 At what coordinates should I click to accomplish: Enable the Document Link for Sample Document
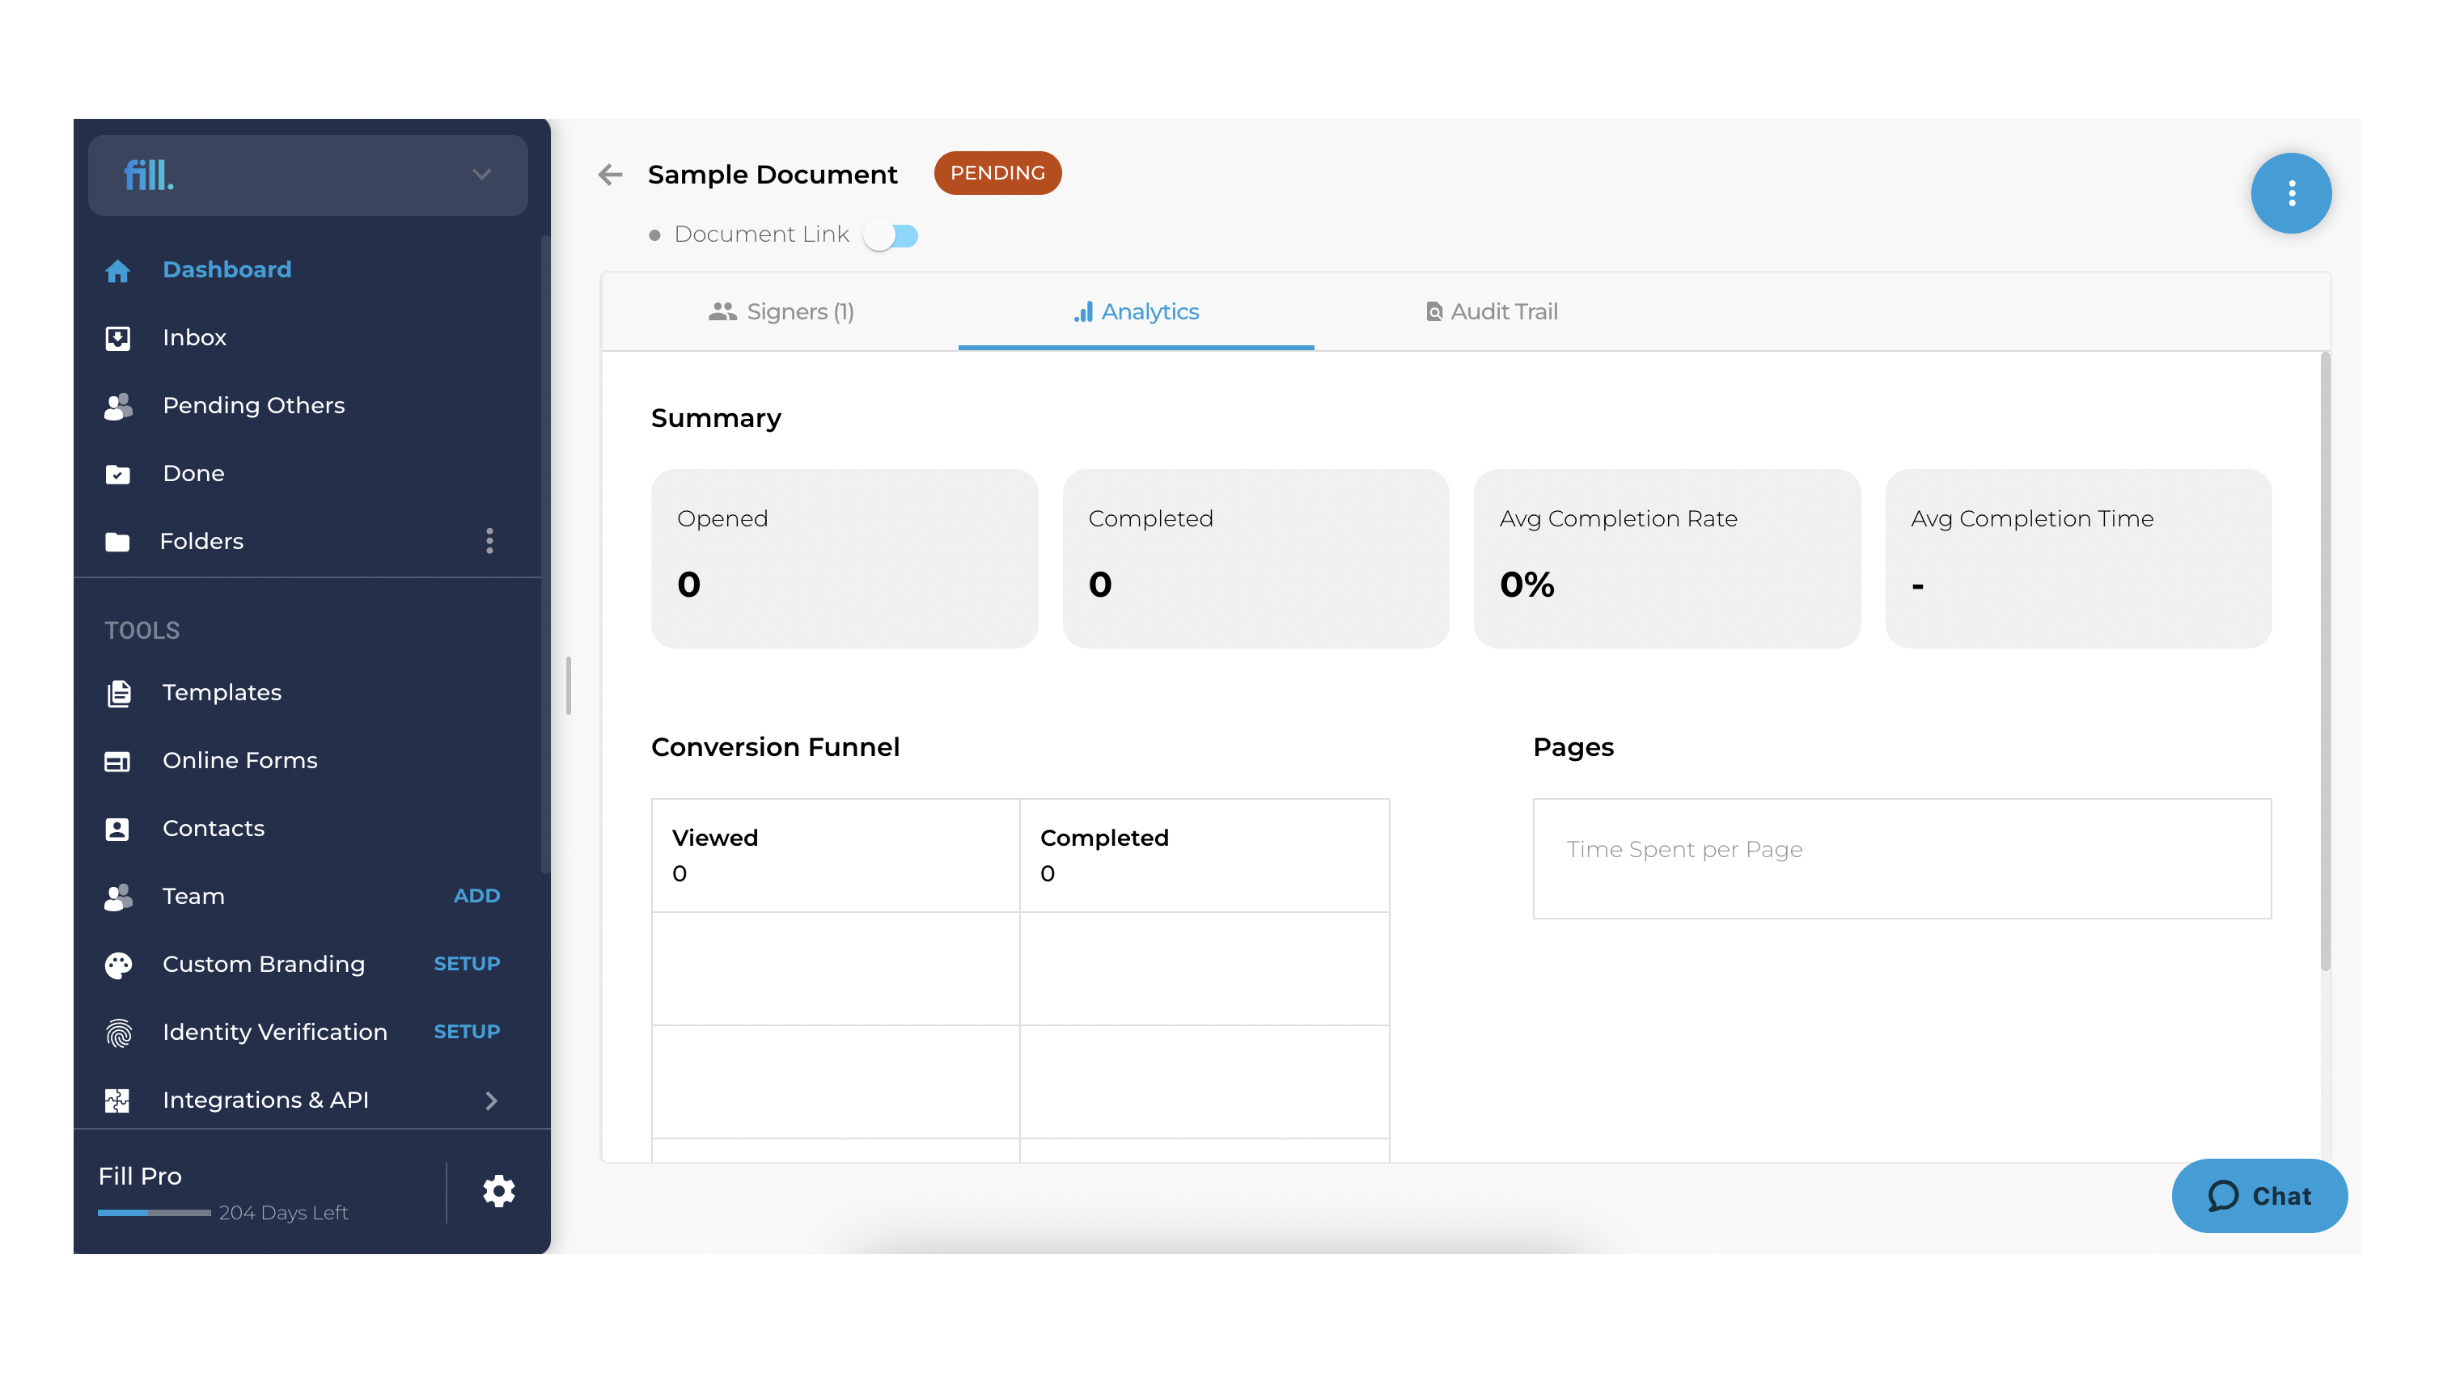(x=891, y=234)
